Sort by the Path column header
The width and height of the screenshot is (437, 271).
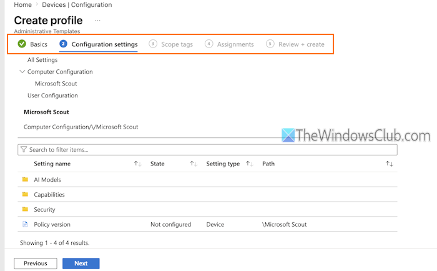pos(268,164)
